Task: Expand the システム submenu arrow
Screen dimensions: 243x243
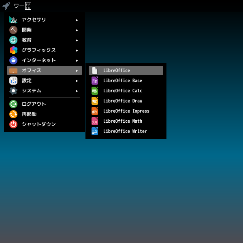Action: click(77, 91)
